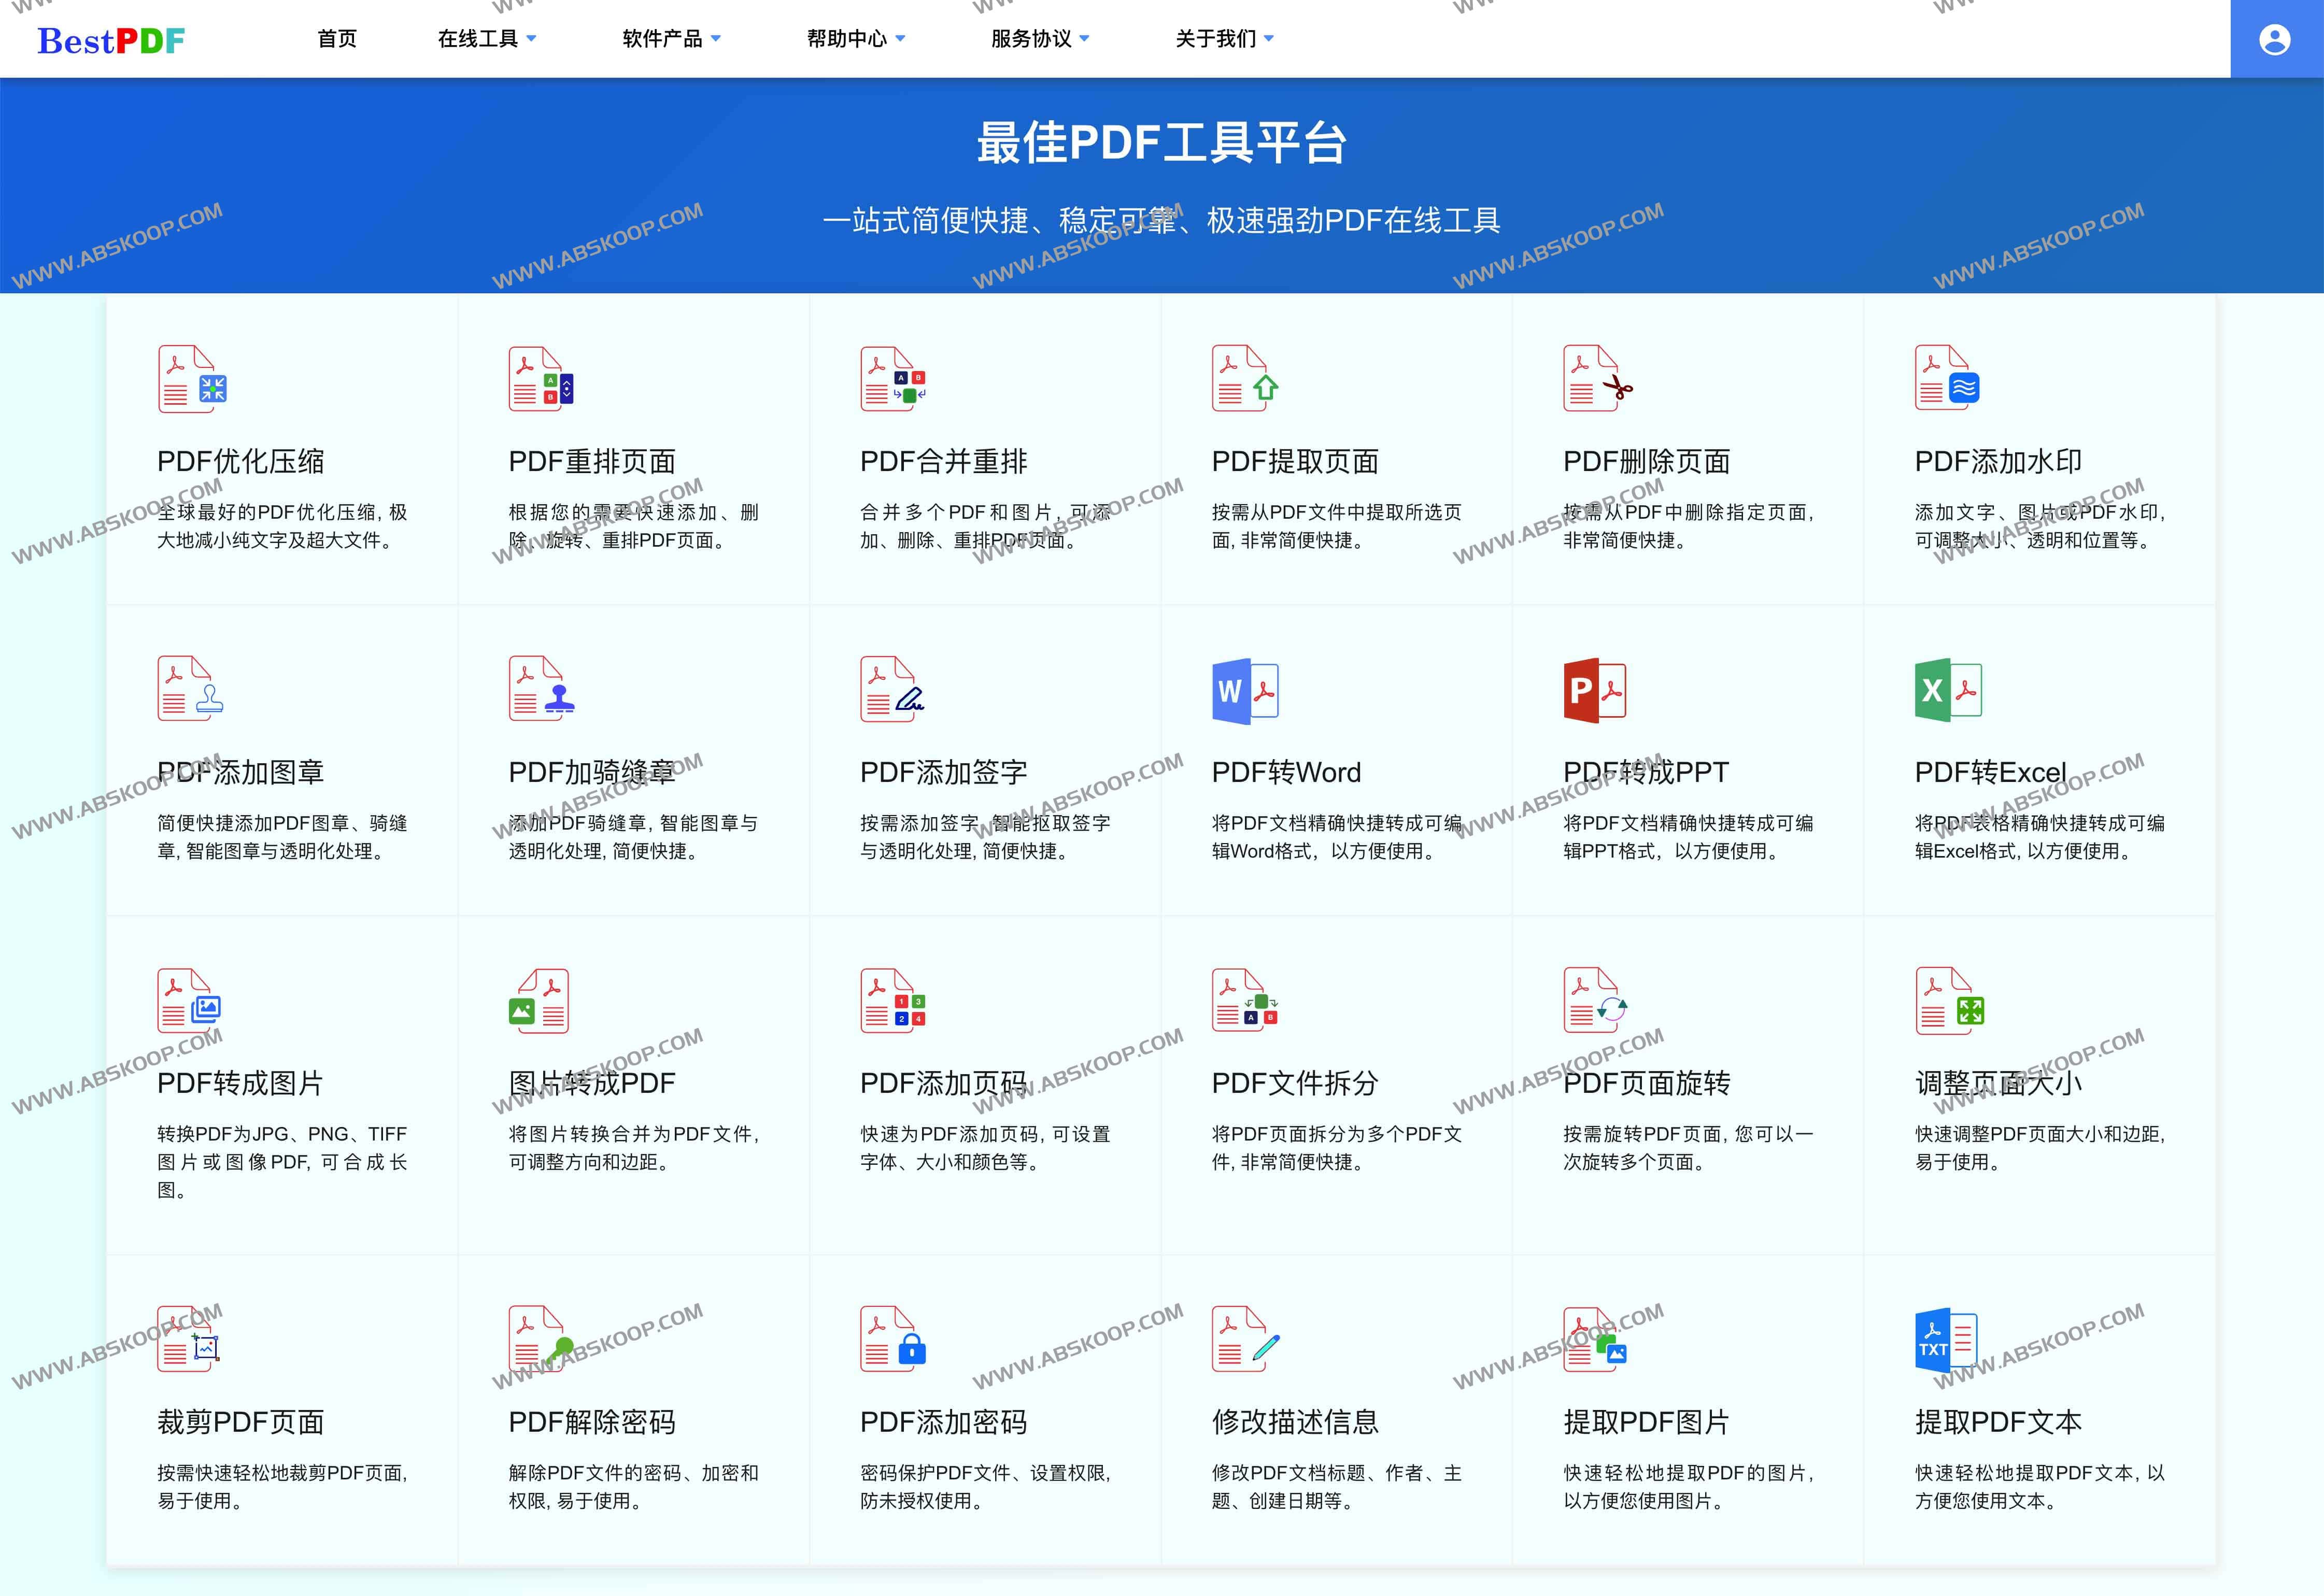
Task: Expand the 软件产品 dropdown menu
Action: [671, 39]
